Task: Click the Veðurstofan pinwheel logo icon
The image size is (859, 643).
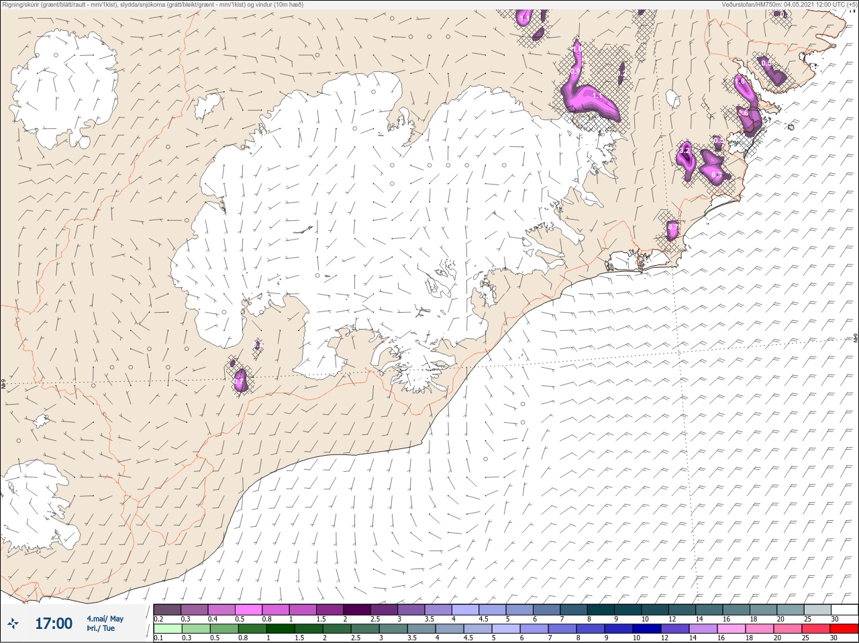Action: pyautogui.click(x=11, y=624)
